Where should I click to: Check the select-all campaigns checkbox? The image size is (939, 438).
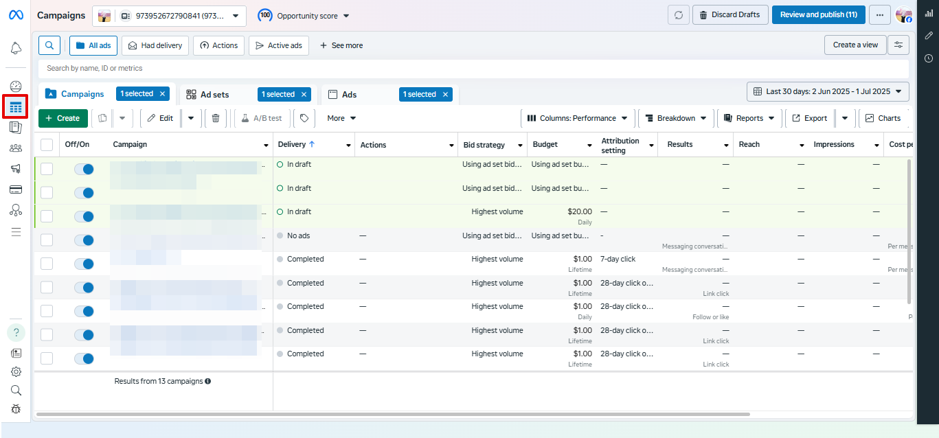click(x=46, y=144)
